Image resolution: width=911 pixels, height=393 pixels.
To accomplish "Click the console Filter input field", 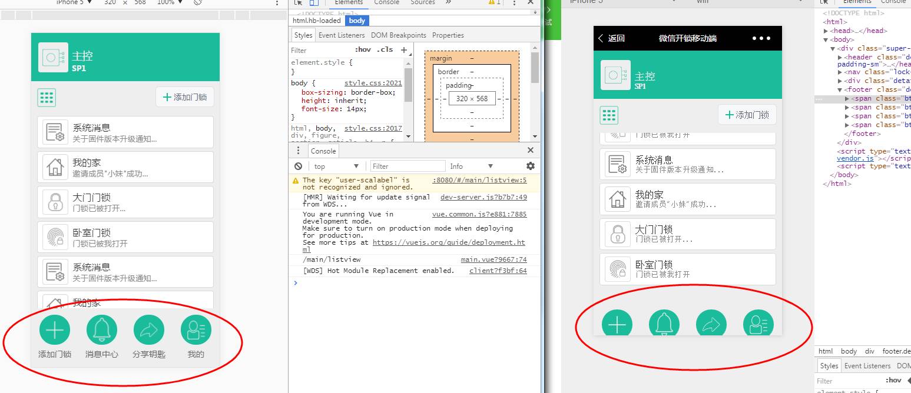I will click(408, 166).
